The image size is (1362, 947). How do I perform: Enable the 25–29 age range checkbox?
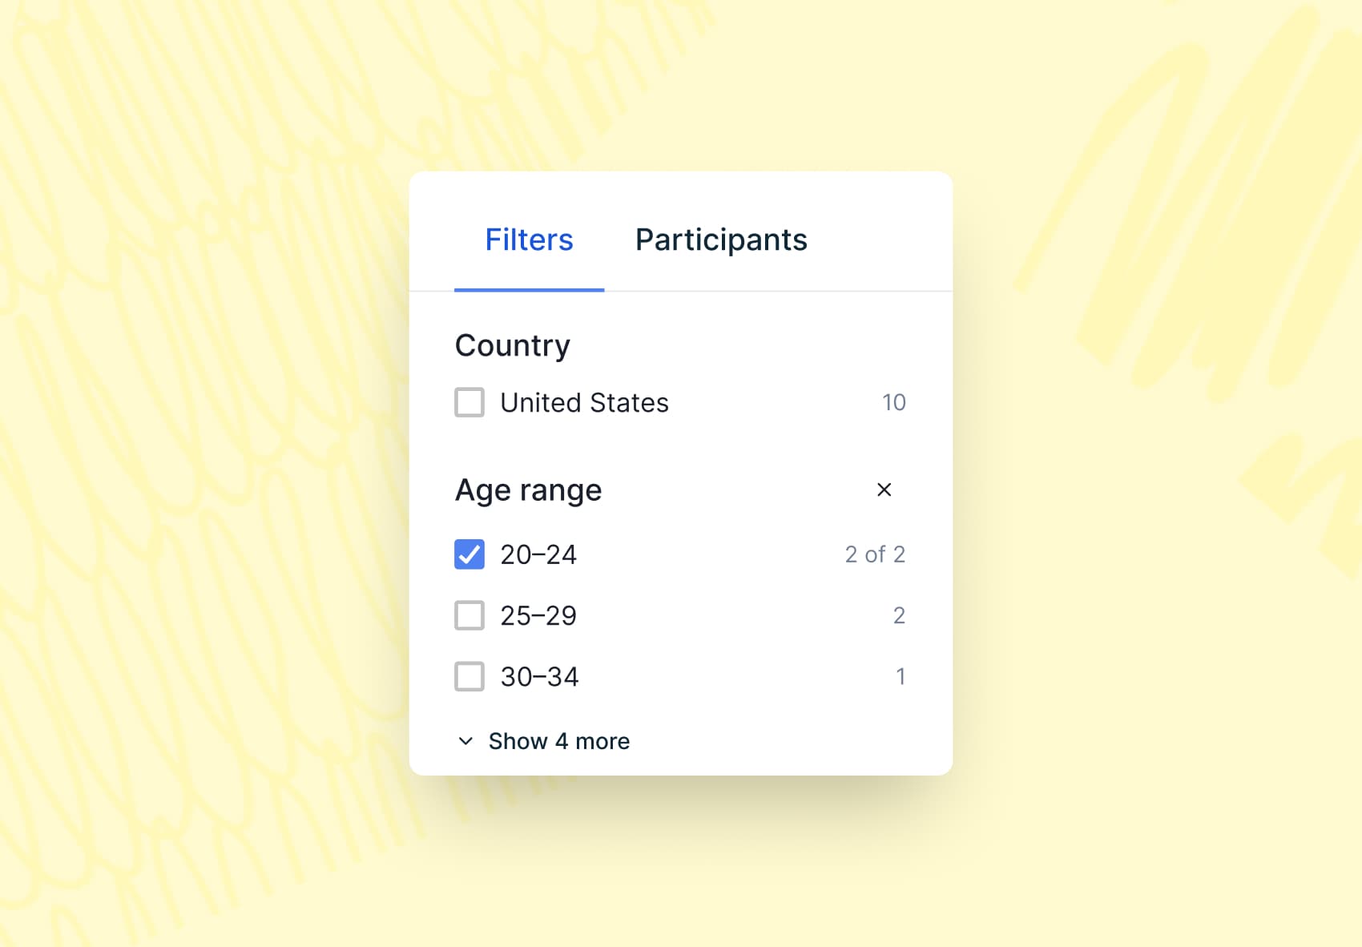pos(469,615)
